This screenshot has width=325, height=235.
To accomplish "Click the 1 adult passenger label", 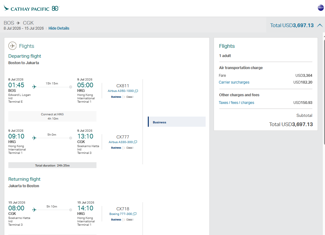I will pos(225,56).
